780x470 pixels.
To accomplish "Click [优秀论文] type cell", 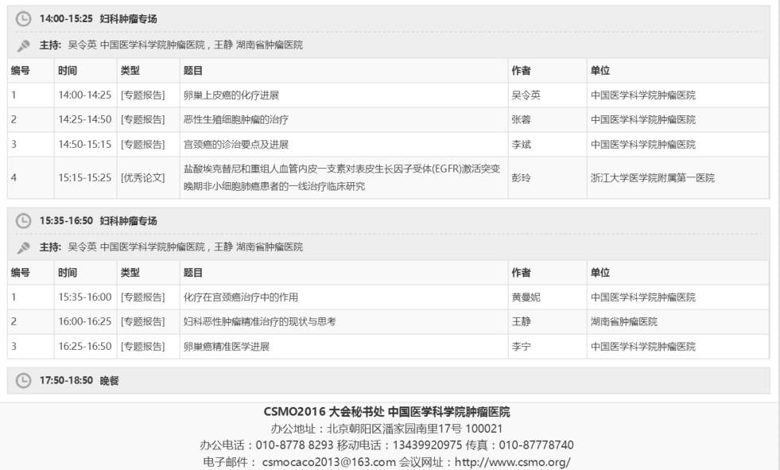I will click(x=143, y=178).
